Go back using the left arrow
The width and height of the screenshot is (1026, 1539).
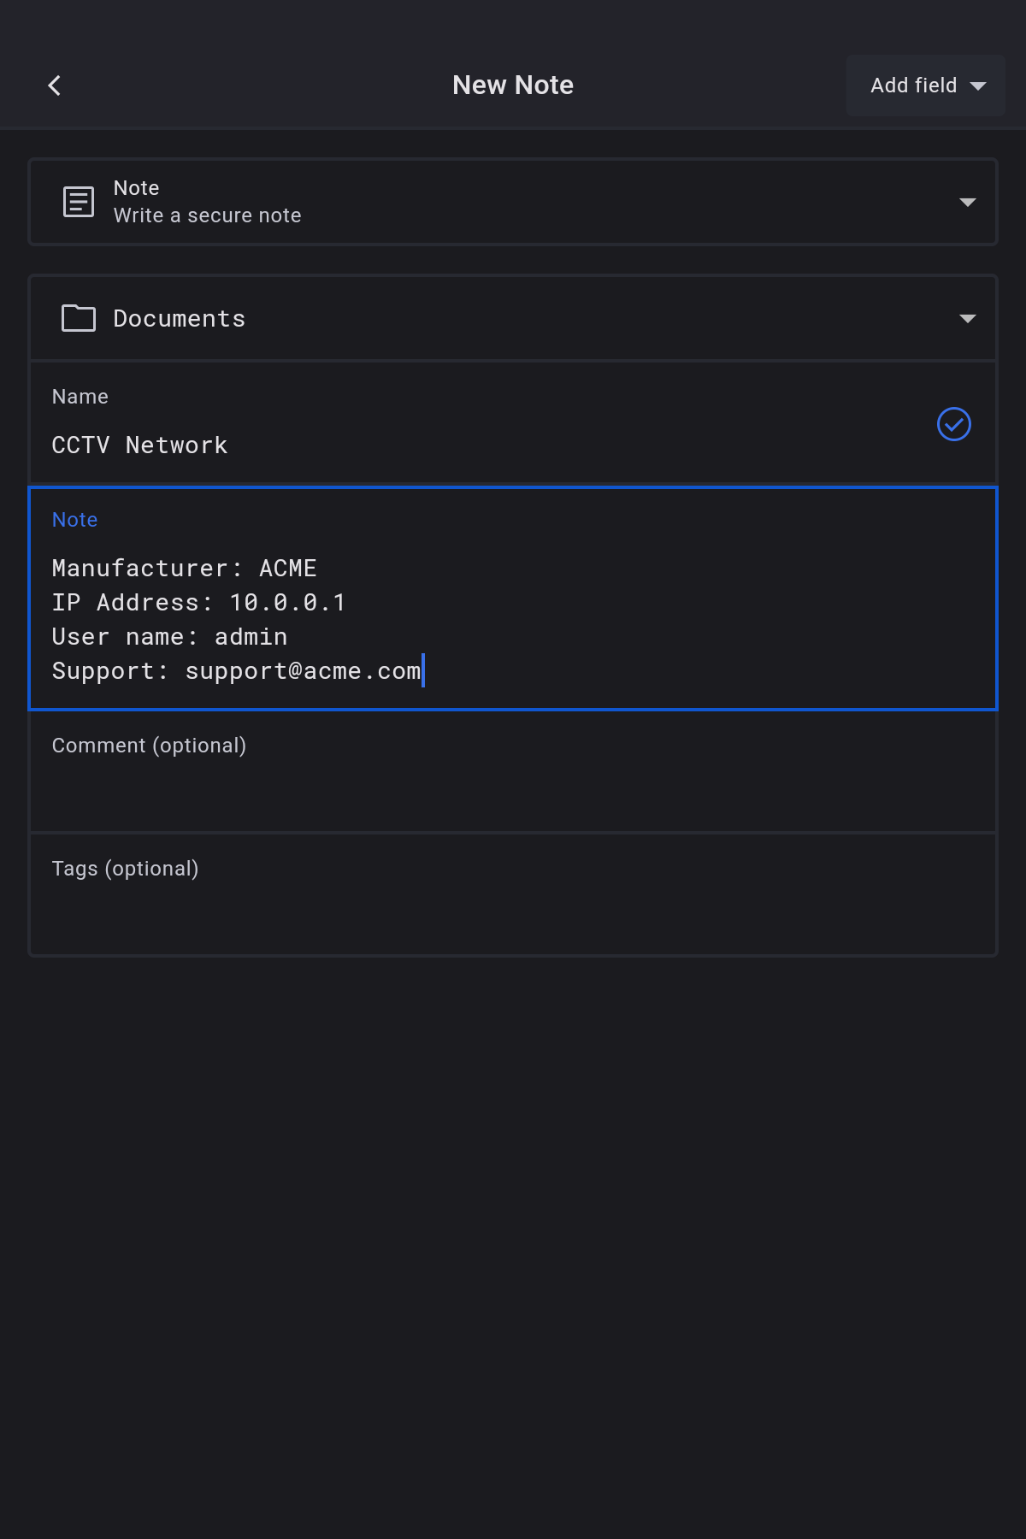point(55,85)
